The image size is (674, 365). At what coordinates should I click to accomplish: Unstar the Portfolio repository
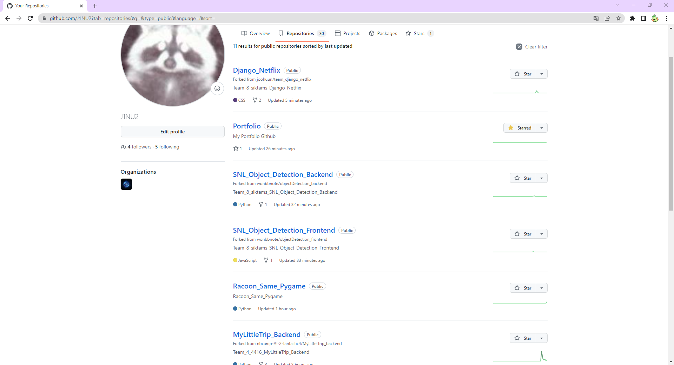click(x=520, y=128)
